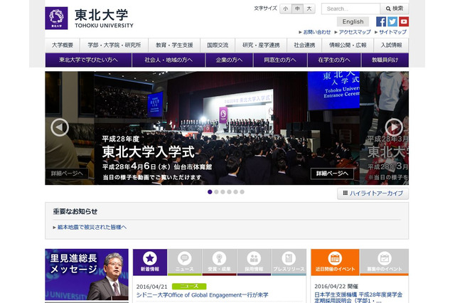The height and width of the screenshot is (303, 455).
Task: Open 里見進総長メッセージ banner
Action: click(87, 275)
